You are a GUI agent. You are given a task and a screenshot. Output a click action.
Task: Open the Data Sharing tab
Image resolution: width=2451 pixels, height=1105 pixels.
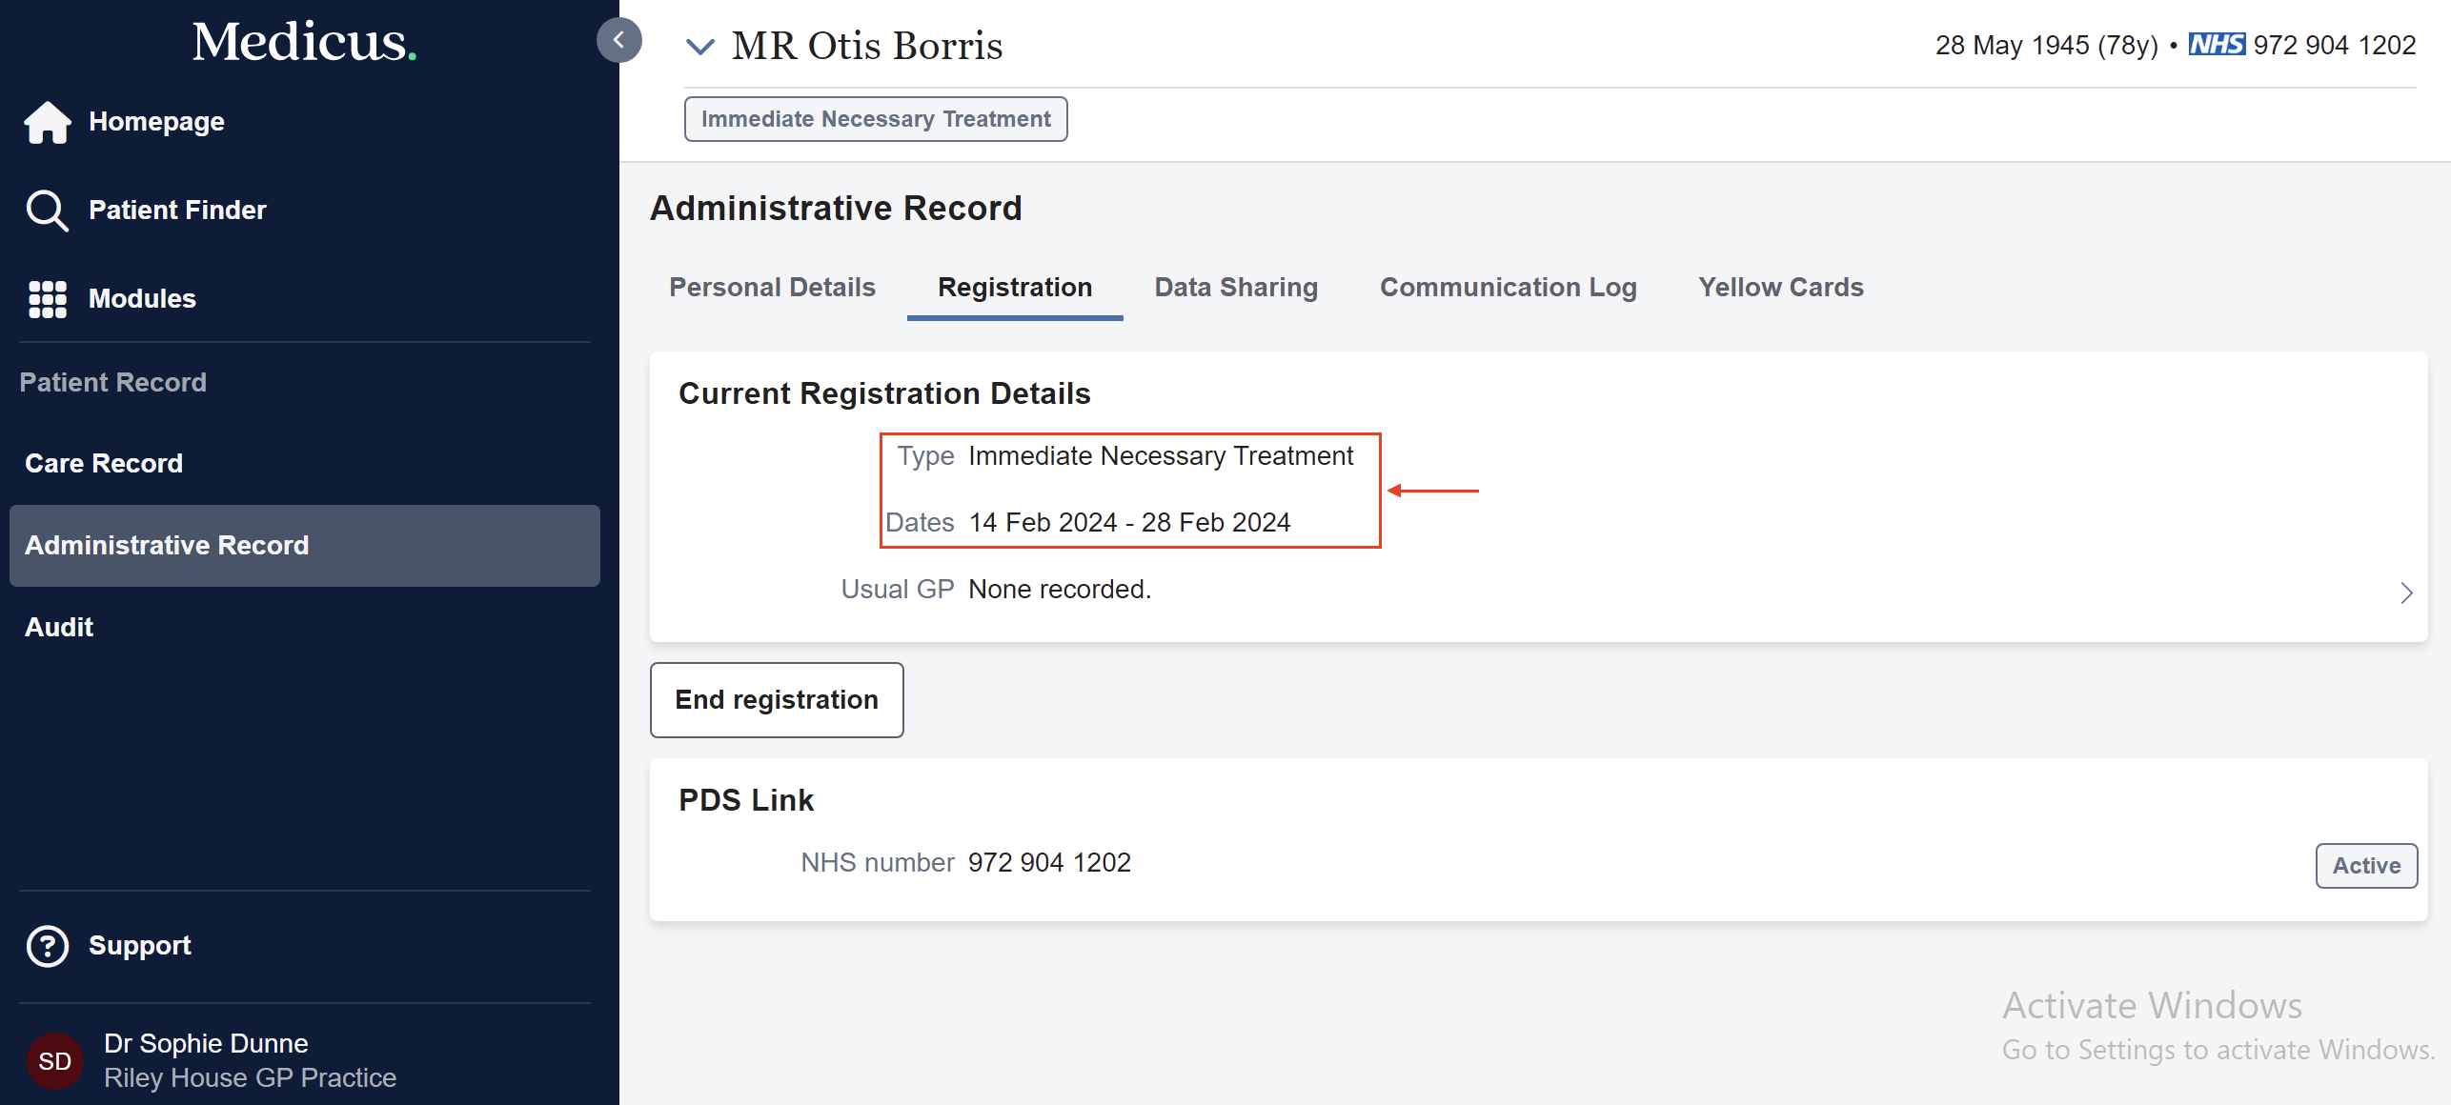click(1236, 288)
